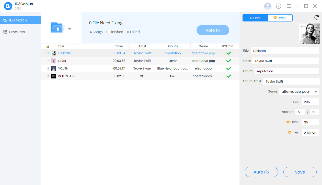Open the Genre dropdown

tap(299, 91)
